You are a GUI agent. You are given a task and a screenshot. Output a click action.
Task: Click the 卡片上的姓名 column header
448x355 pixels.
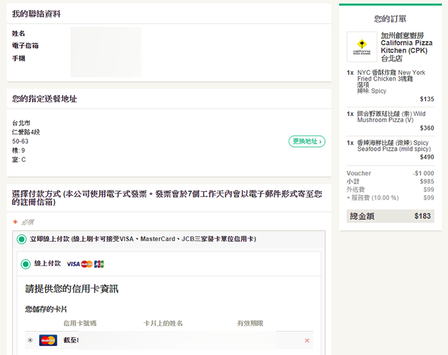[163, 323]
